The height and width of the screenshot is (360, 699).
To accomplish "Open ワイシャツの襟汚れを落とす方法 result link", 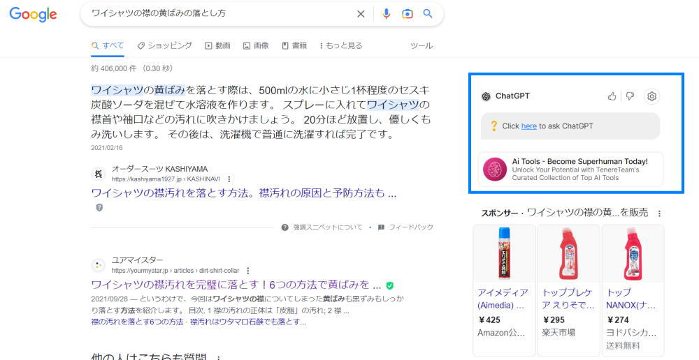I will [x=244, y=193].
